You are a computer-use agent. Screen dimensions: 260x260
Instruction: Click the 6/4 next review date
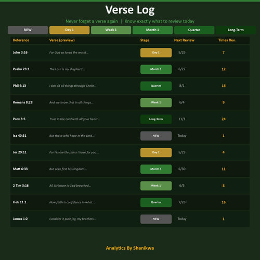click(x=182, y=102)
